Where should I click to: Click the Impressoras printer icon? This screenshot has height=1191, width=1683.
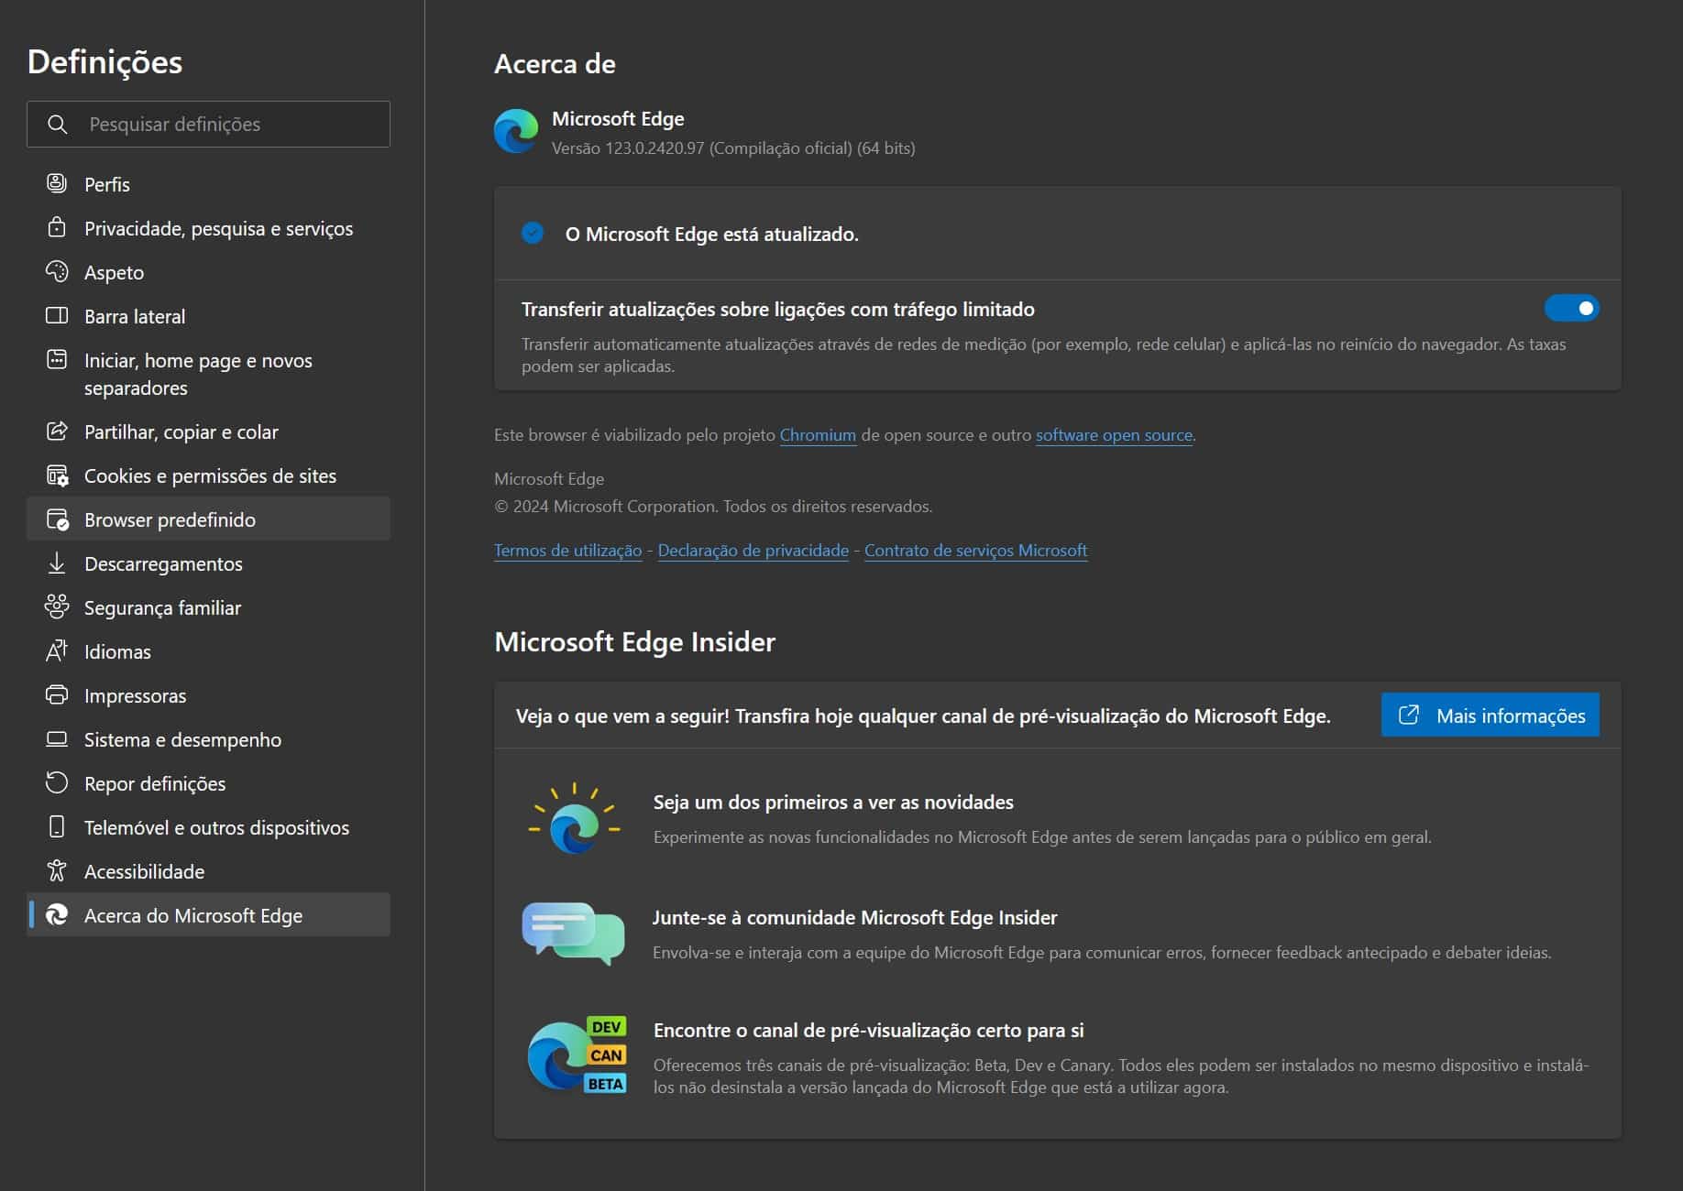click(57, 694)
